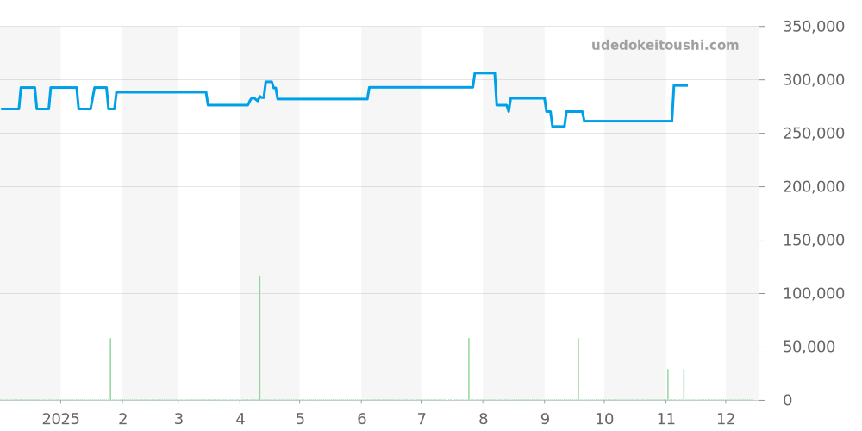This screenshot has width=862, height=431.
Task: Click the blue price line's end point in November
Action: tap(686, 85)
